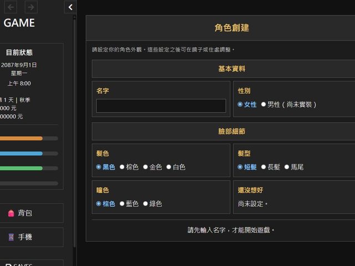Screen dimensions: 355x266
Task: Click the purple phone icon
Action: (x=11, y=237)
